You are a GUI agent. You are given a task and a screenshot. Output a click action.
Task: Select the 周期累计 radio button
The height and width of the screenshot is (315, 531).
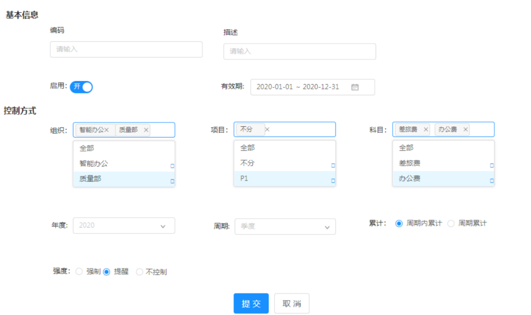pos(451,224)
